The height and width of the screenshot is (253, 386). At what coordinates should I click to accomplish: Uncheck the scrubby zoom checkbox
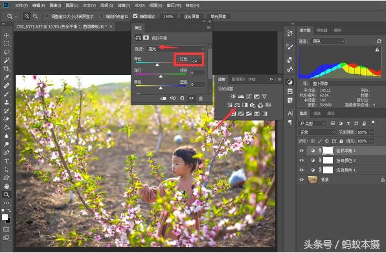point(135,16)
